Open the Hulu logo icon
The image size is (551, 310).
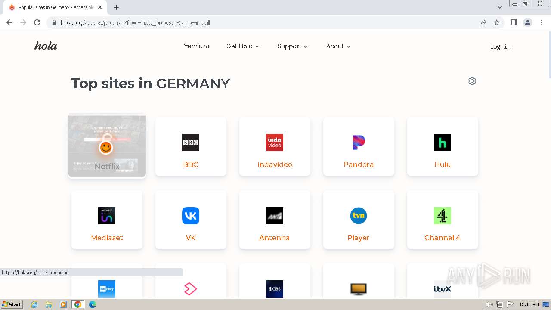pyautogui.click(x=443, y=143)
